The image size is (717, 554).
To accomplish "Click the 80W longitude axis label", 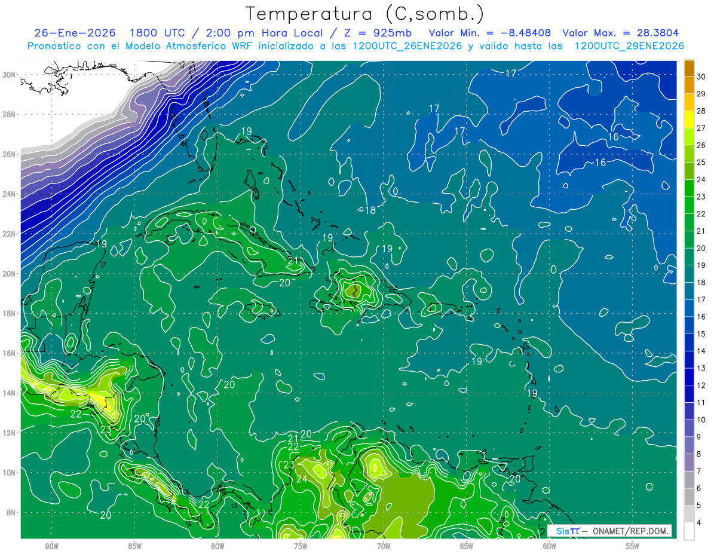I will [x=217, y=547].
